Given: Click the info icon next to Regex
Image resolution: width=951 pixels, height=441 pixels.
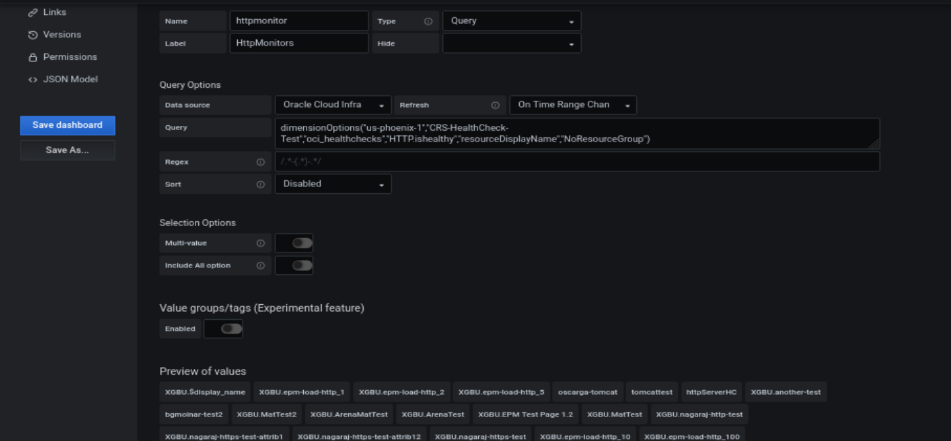Looking at the screenshot, I should tap(261, 162).
